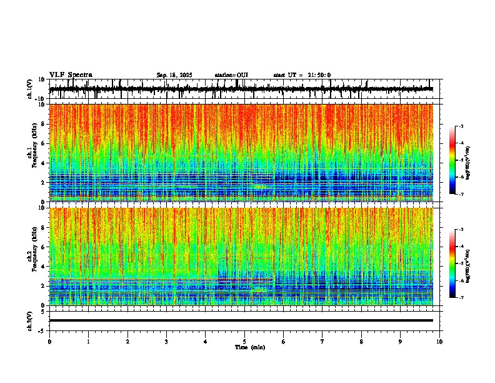Viewport: 495px width, 383px height.
Task: Click the 5 tick label on ch.3(V) axis
Action: click(x=44, y=311)
